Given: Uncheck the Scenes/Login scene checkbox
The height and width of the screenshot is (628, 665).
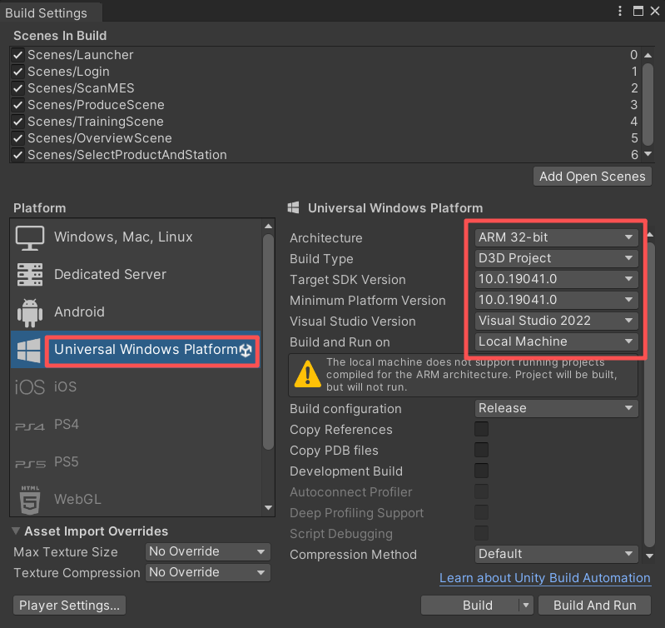Looking at the screenshot, I should pos(18,72).
